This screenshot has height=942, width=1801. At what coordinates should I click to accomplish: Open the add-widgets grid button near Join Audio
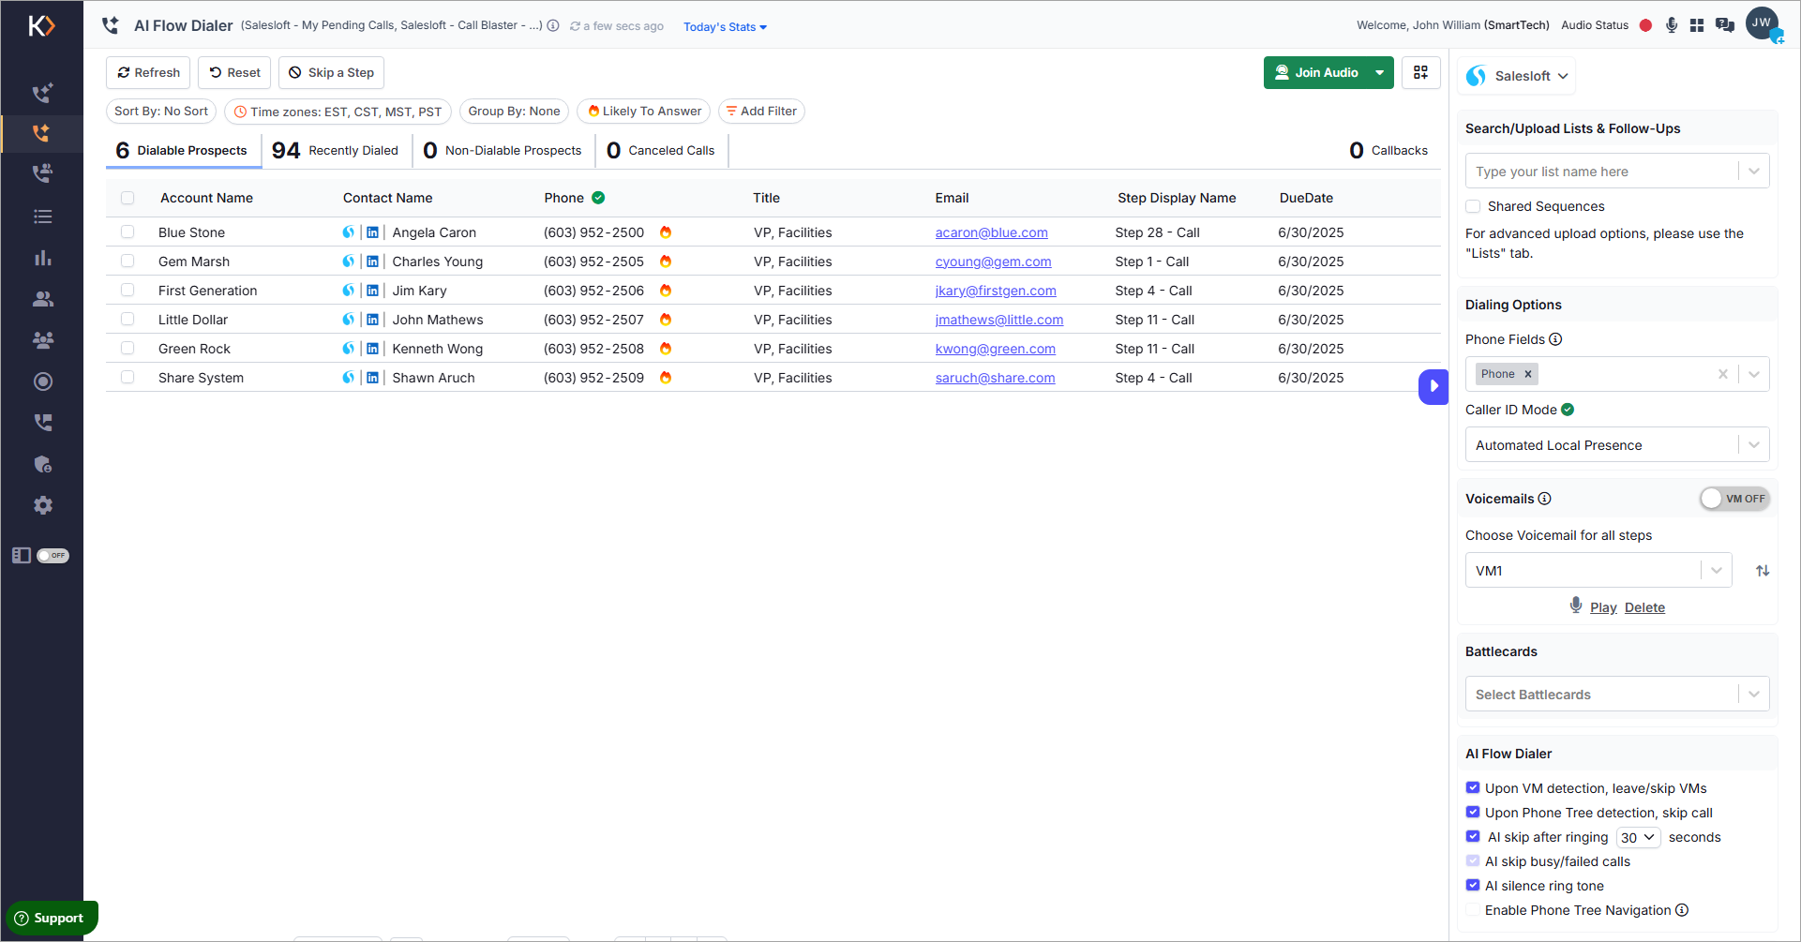(x=1421, y=72)
